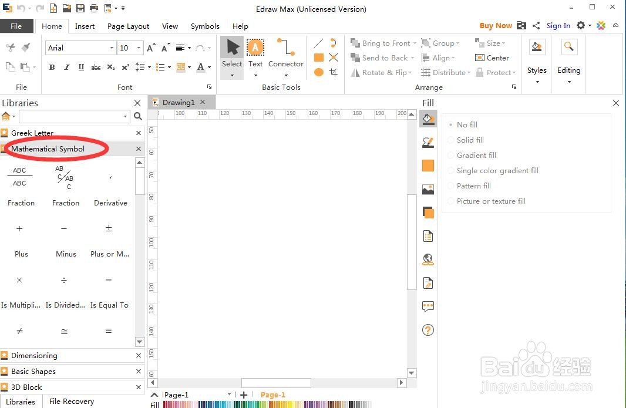Open the Bring to Front dropdown

(415, 43)
